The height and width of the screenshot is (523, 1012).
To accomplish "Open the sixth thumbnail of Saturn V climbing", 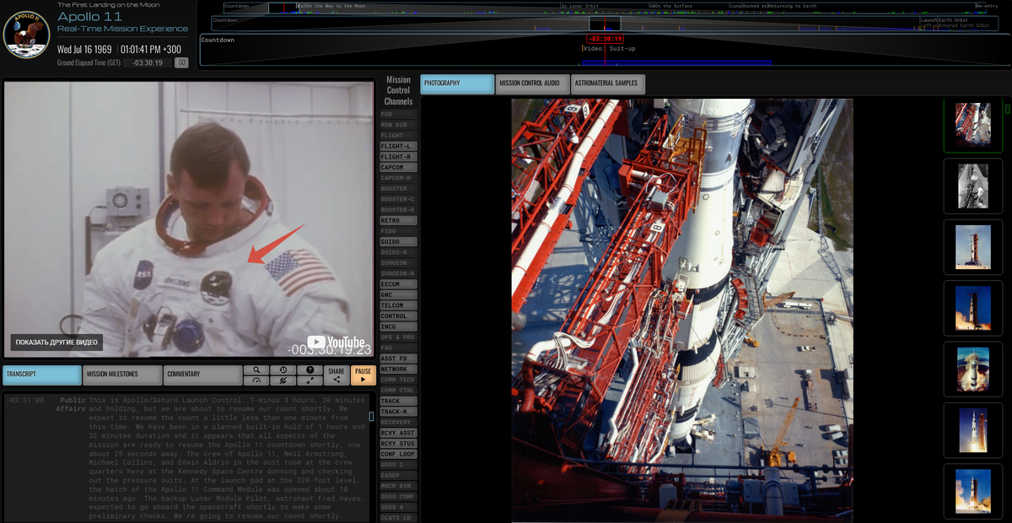I will click(972, 429).
